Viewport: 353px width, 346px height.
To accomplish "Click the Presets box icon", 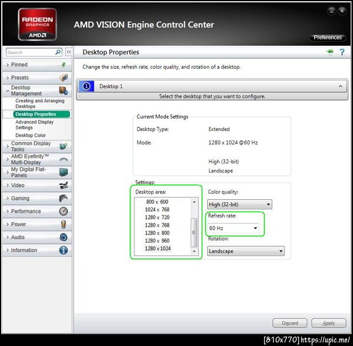I will [x=64, y=78].
